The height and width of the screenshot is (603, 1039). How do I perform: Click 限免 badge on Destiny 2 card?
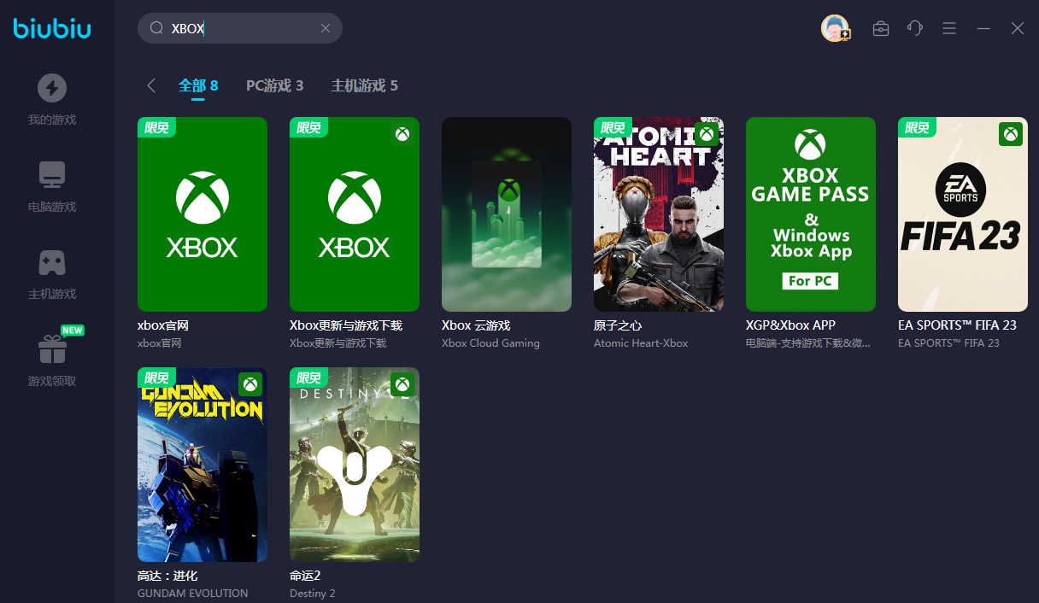click(x=308, y=378)
